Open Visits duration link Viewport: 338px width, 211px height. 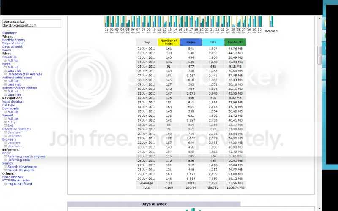tap(13, 102)
